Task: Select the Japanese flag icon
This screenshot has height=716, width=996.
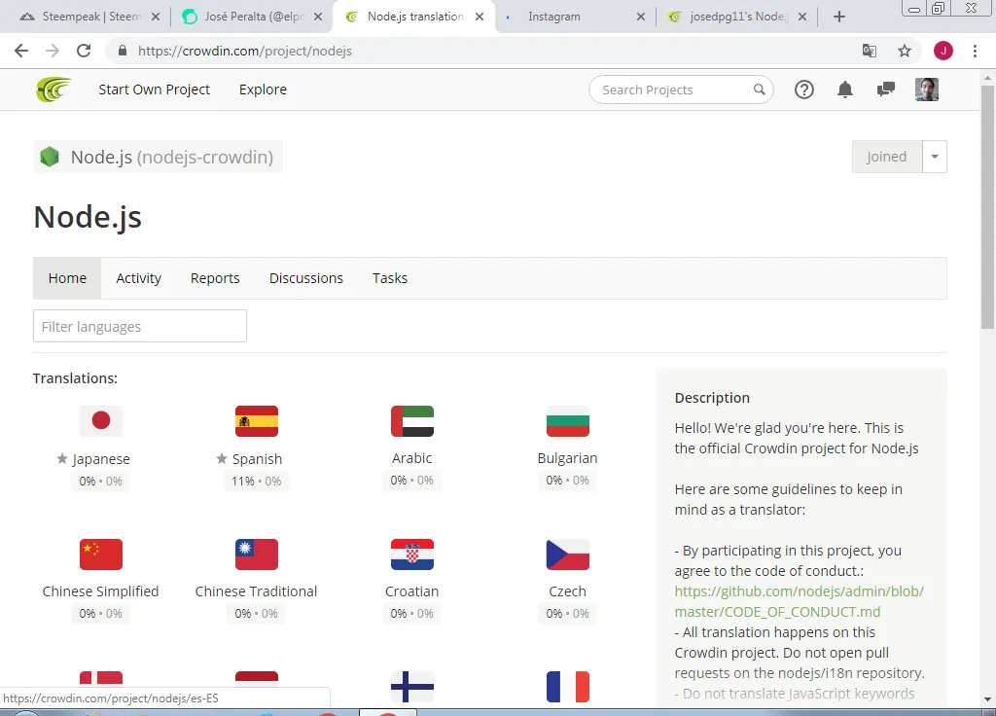Action: (x=101, y=420)
